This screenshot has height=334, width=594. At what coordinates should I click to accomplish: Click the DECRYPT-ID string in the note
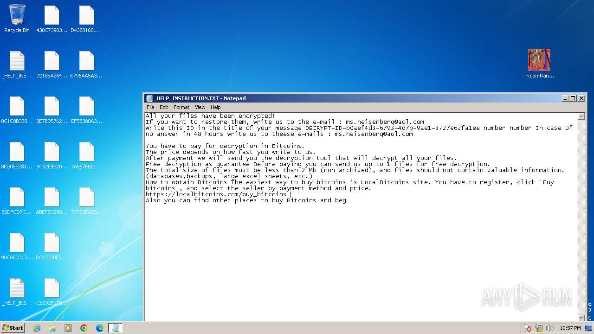coord(392,128)
